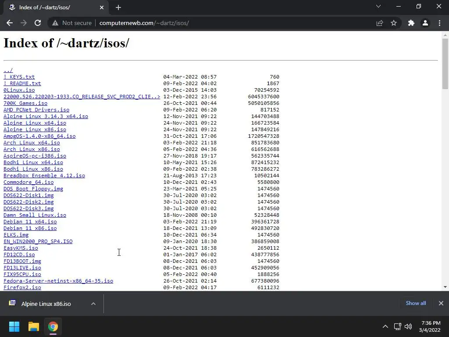
Task: Download Commodore 64.iso
Action: point(29,182)
